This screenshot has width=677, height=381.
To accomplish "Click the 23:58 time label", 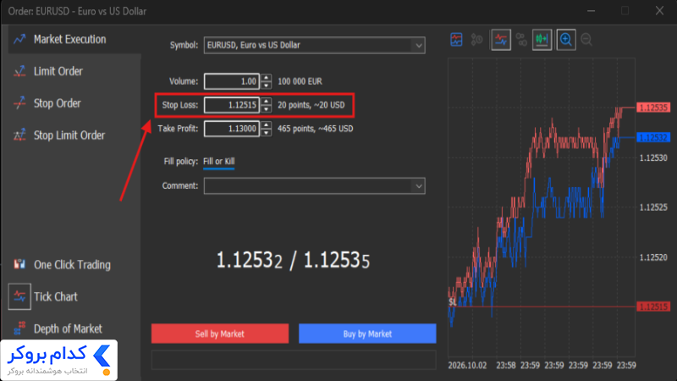I will (x=505, y=366).
